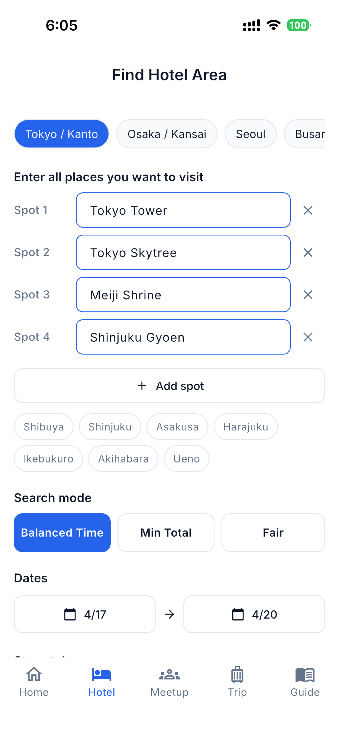This screenshot has width=339, height=735.
Task: Edit the Spot 3 Meiji Shrine field
Action: tap(183, 295)
